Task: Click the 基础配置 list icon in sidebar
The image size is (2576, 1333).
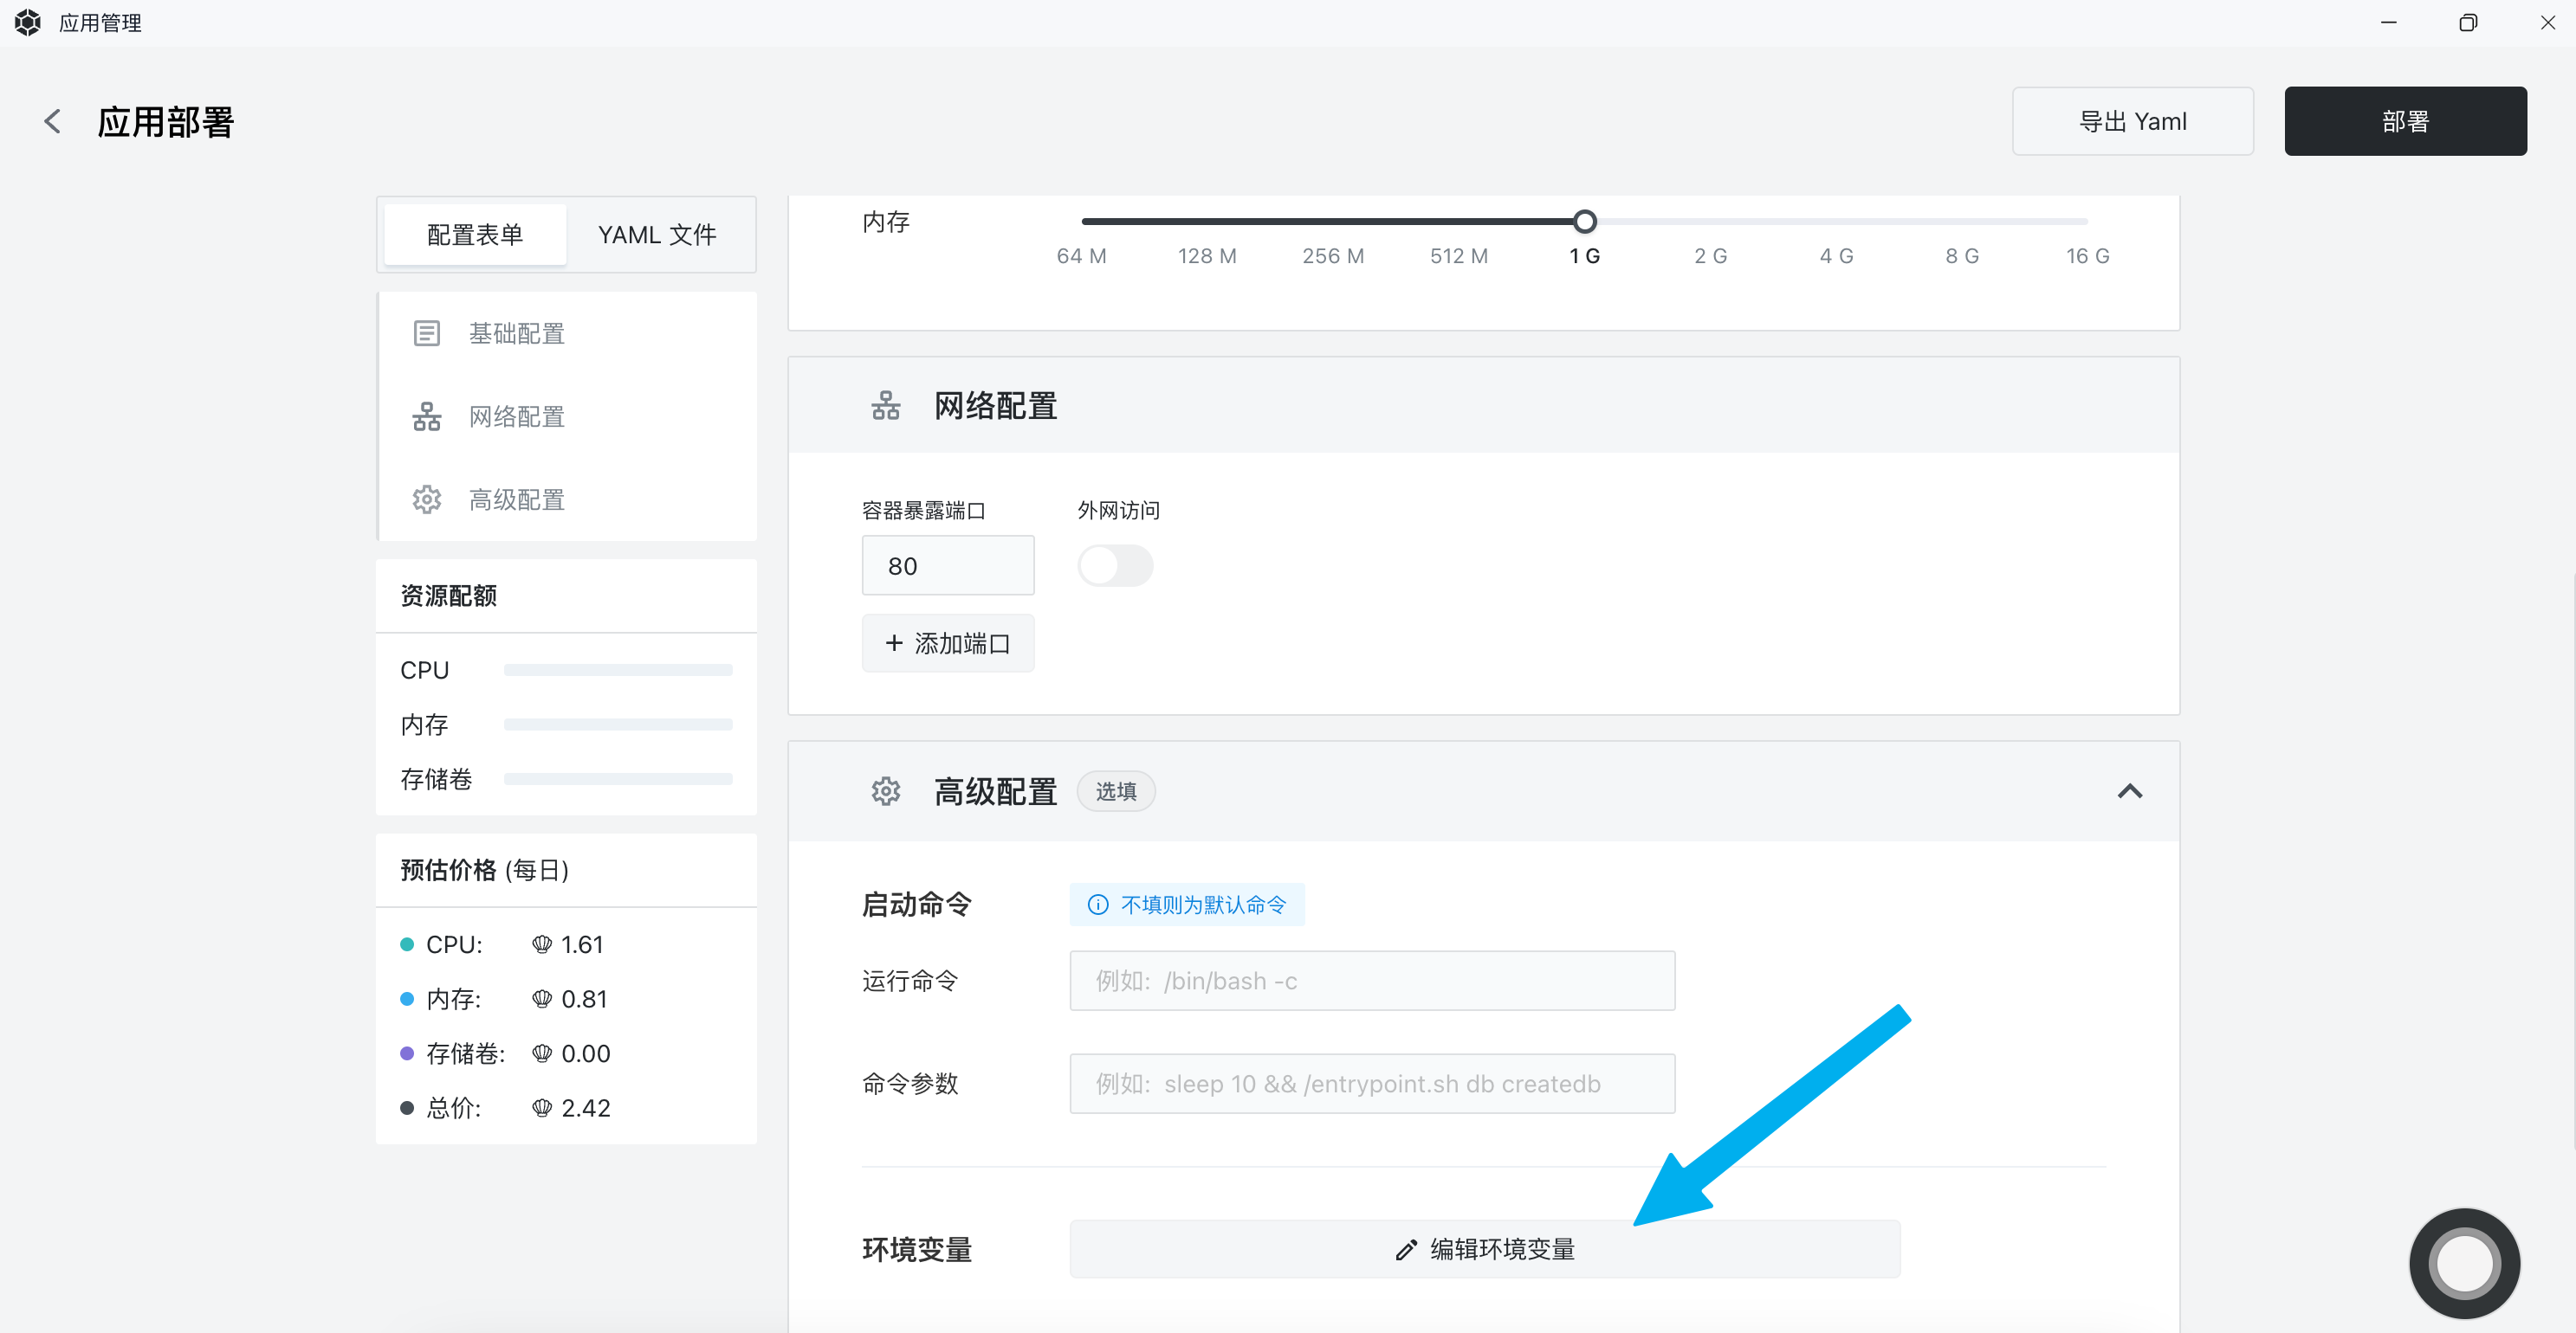Action: tap(427, 334)
